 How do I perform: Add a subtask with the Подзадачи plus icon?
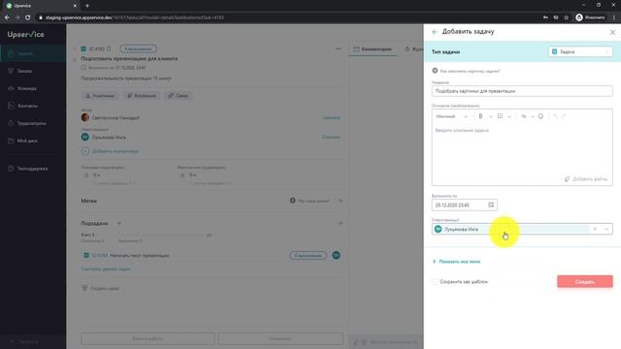pos(341,223)
